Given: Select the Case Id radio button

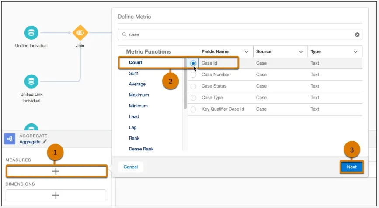Looking at the screenshot, I should (x=193, y=63).
